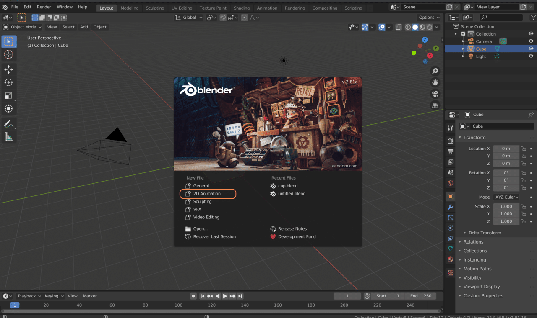Switch to the Shading workspace tab
Image resolution: width=537 pixels, height=318 pixels.
pyautogui.click(x=241, y=8)
